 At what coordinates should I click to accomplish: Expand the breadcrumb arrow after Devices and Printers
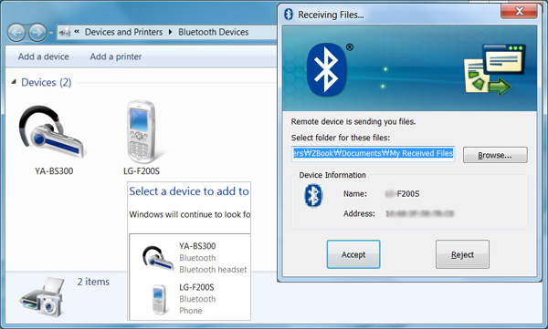tap(170, 32)
